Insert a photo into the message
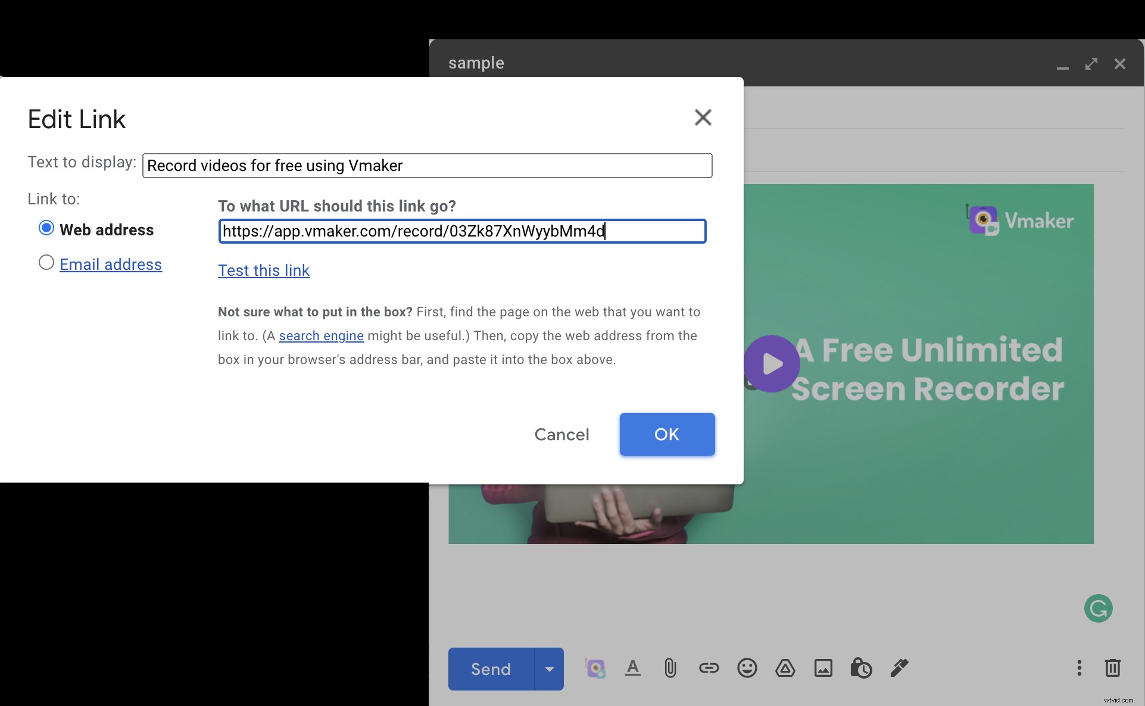Screen dimensions: 1145x706 click(823, 668)
